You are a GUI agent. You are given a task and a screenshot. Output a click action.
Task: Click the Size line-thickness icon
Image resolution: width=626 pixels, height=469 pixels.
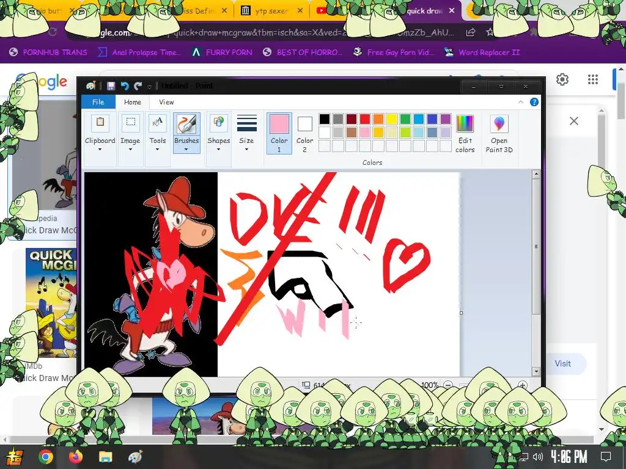point(247,123)
